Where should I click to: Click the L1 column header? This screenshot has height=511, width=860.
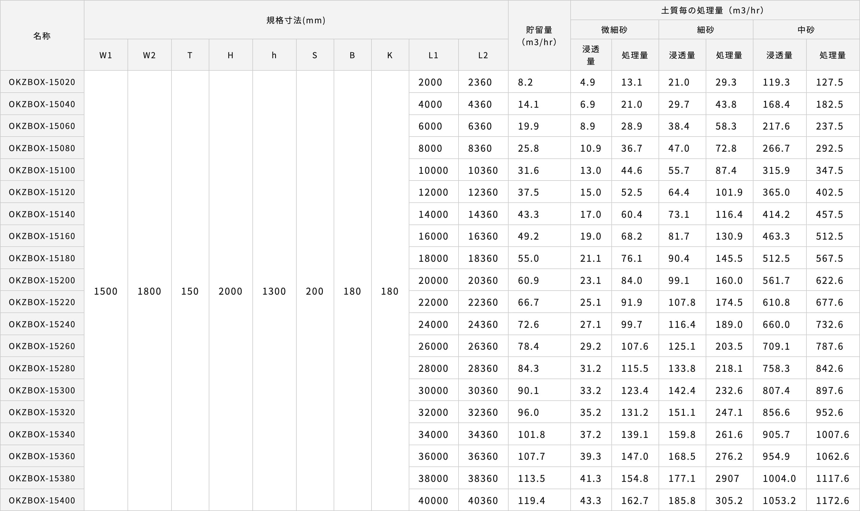[x=433, y=55]
